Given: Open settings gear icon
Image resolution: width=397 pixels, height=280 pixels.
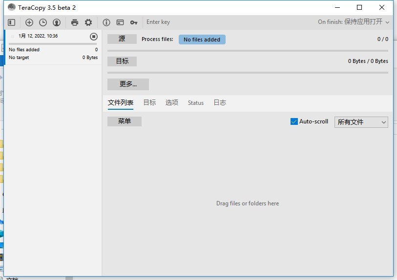Looking at the screenshot, I should pyautogui.click(x=88, y=22).
